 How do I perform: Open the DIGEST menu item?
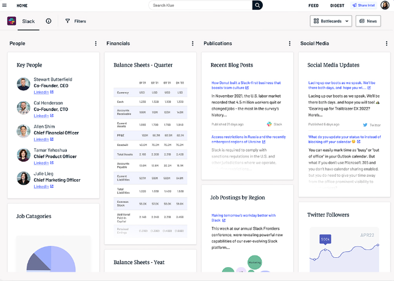(x=337, y=5)
